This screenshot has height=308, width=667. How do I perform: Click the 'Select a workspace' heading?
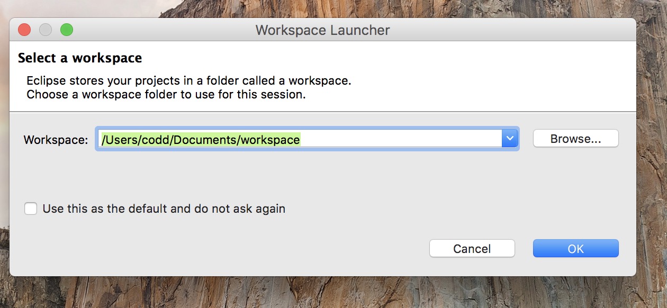[x=80, y=58]
